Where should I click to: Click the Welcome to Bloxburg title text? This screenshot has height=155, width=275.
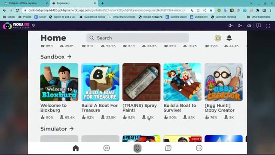pyautogui.click(x=53, y=108)
